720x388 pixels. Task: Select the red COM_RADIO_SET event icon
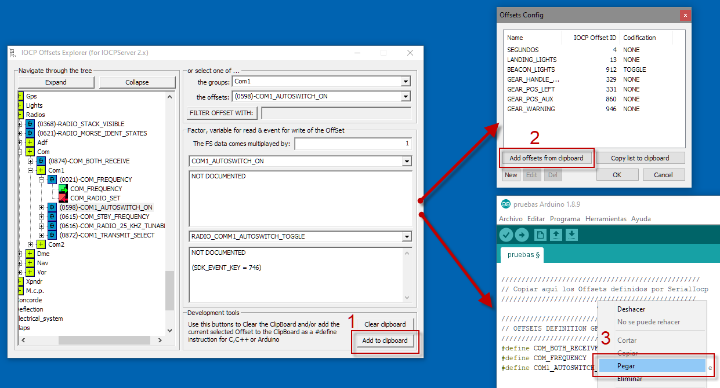tap(63, 198)
